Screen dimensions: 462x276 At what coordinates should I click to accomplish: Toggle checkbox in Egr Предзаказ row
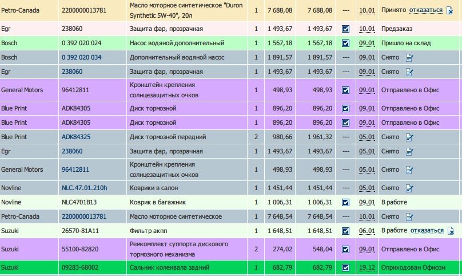(x=345, y=29)
